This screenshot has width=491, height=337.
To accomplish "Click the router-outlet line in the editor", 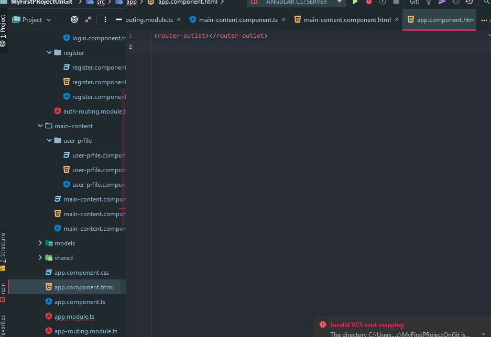I will (211, 36).
